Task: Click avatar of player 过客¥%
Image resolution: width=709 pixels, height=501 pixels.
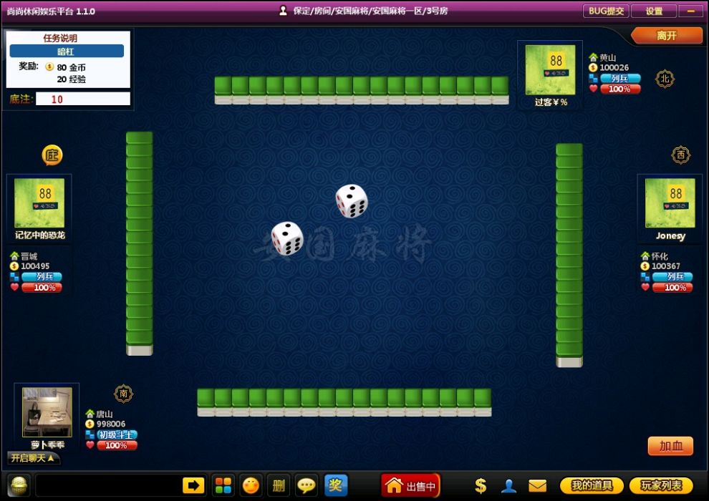Action: [550, 69]
